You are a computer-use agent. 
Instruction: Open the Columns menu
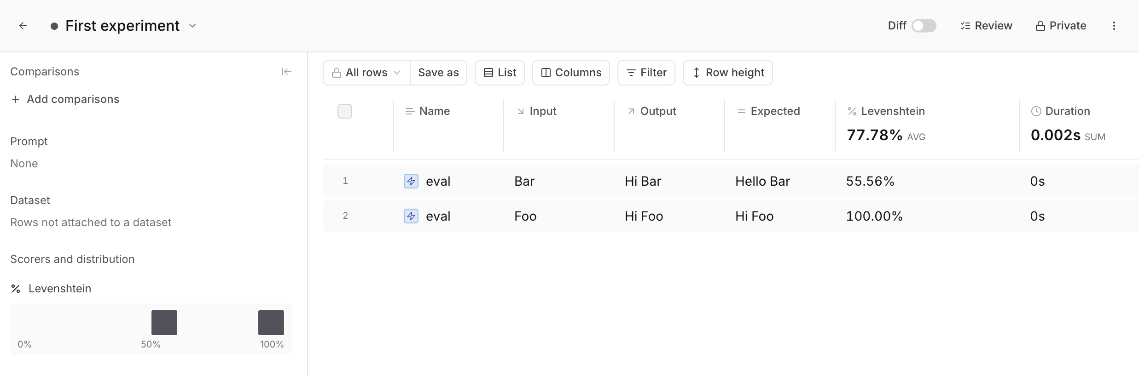[571, 73]
